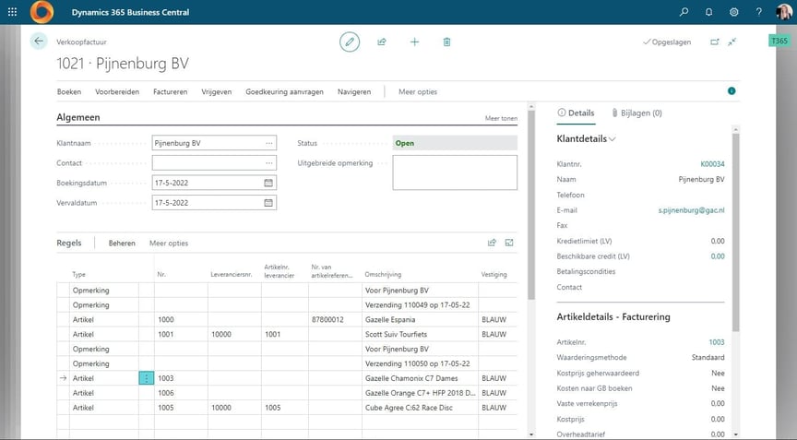Open the app launcher waffle menu
Image resolution: width=797 pixels, height=440 pixels.
point(12,12)
